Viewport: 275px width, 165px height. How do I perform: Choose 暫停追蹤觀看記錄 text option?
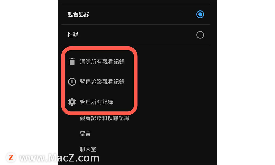(102, 82)
